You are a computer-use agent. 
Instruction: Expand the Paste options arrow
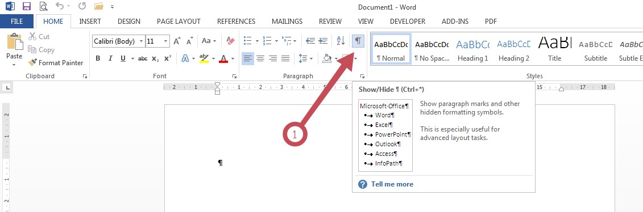click(14, 65)
